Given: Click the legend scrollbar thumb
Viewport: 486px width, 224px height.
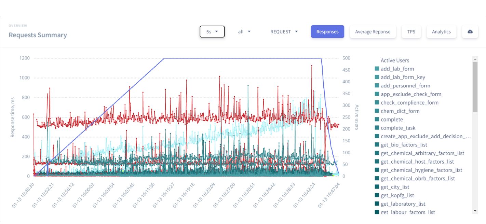Looking at the screenshot, I should [x=475, y=87].
